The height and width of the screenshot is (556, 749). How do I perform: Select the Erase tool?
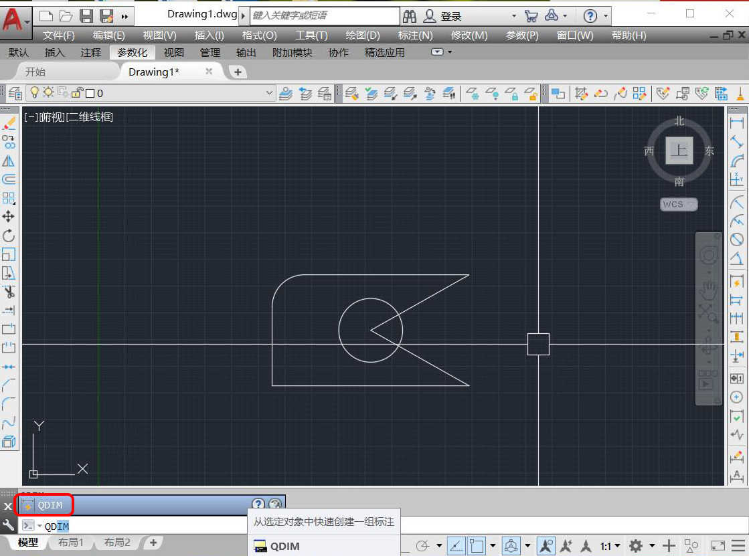pyautogui.click(x=9, y=124)
